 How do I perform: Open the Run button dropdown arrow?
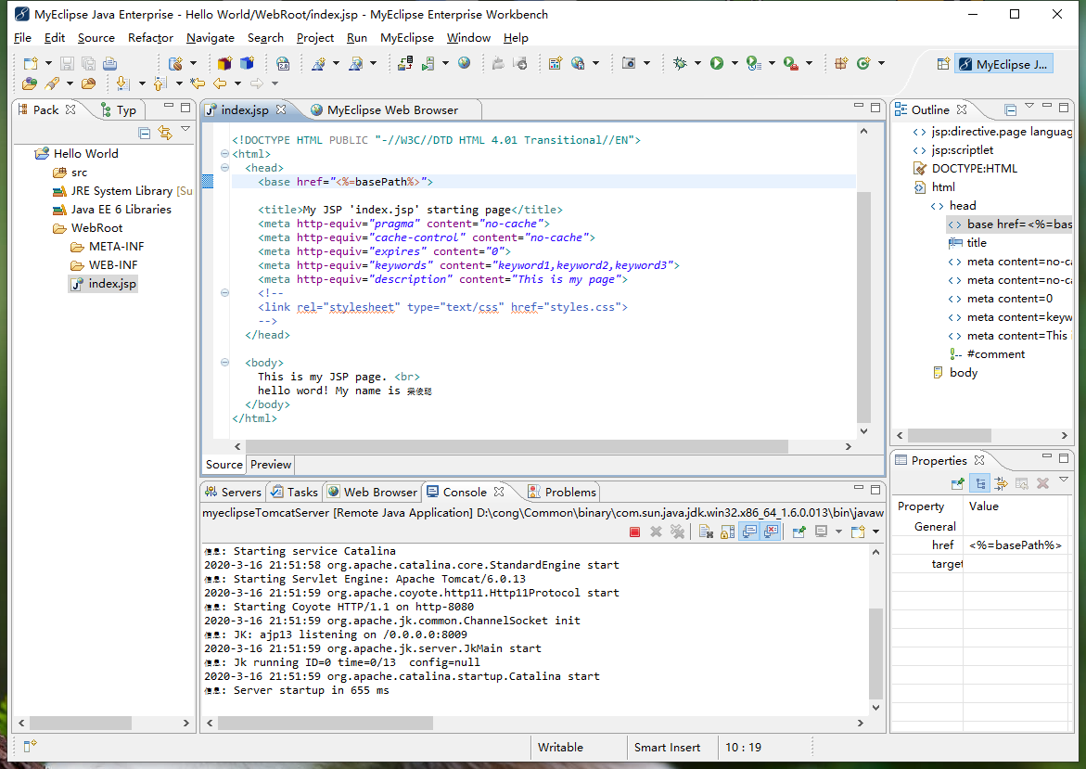(x=735, y=63)
